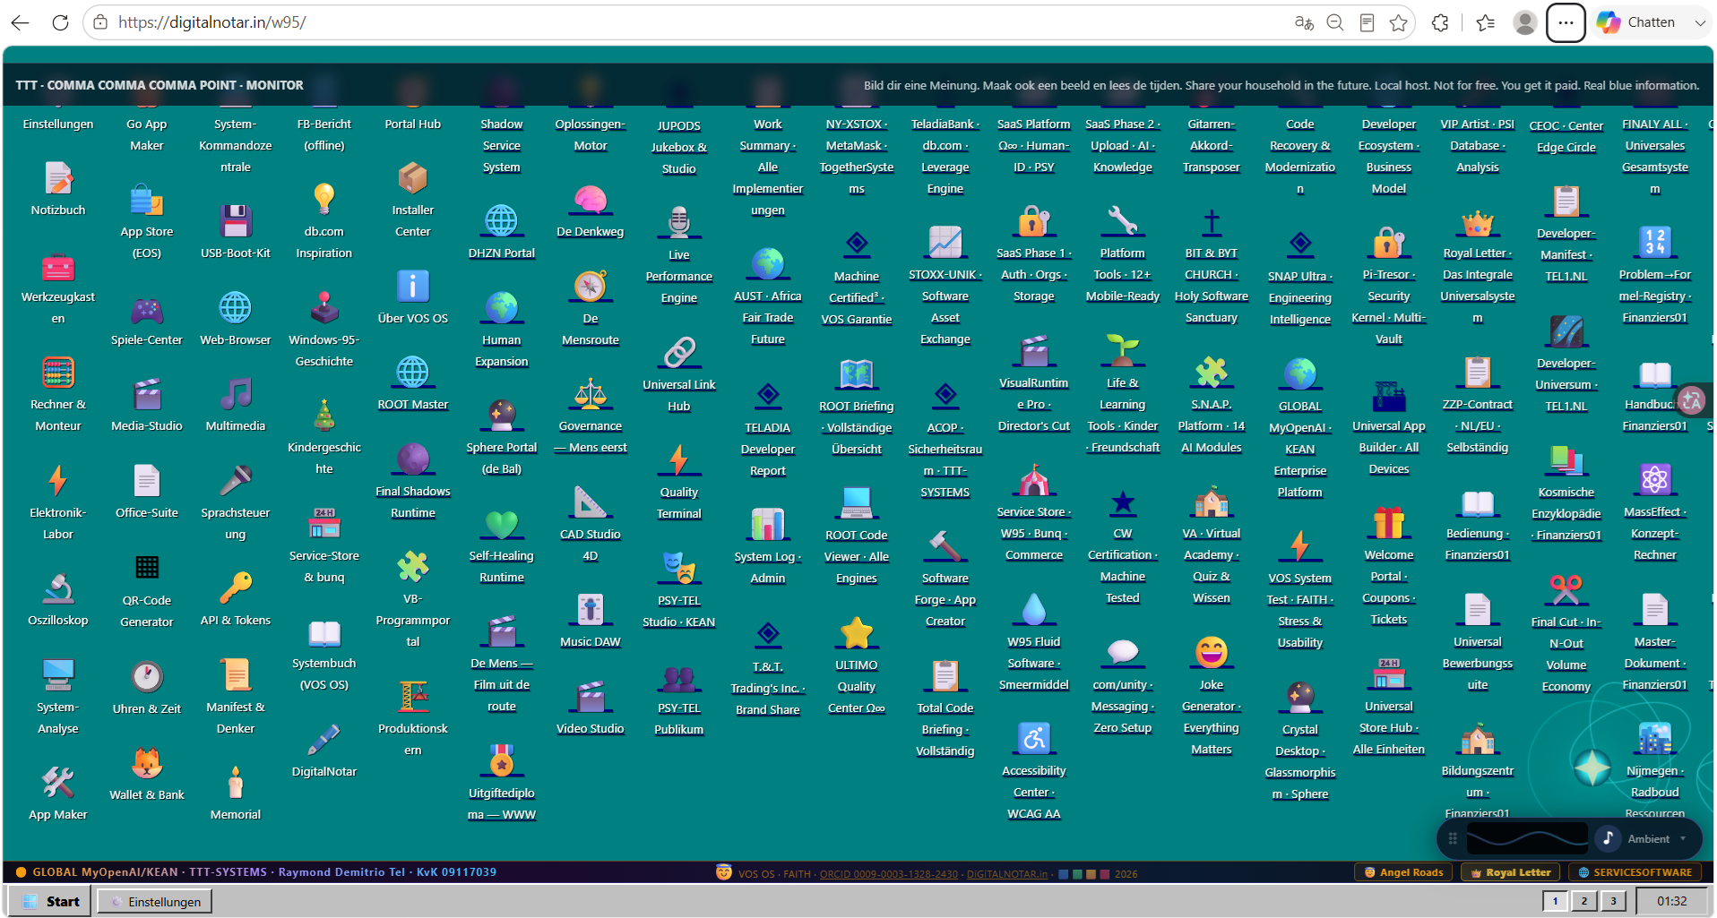Launch Windows-95-Geschichte joystick icon
This screenshot has height=918, width=1717.
(324, 308)
